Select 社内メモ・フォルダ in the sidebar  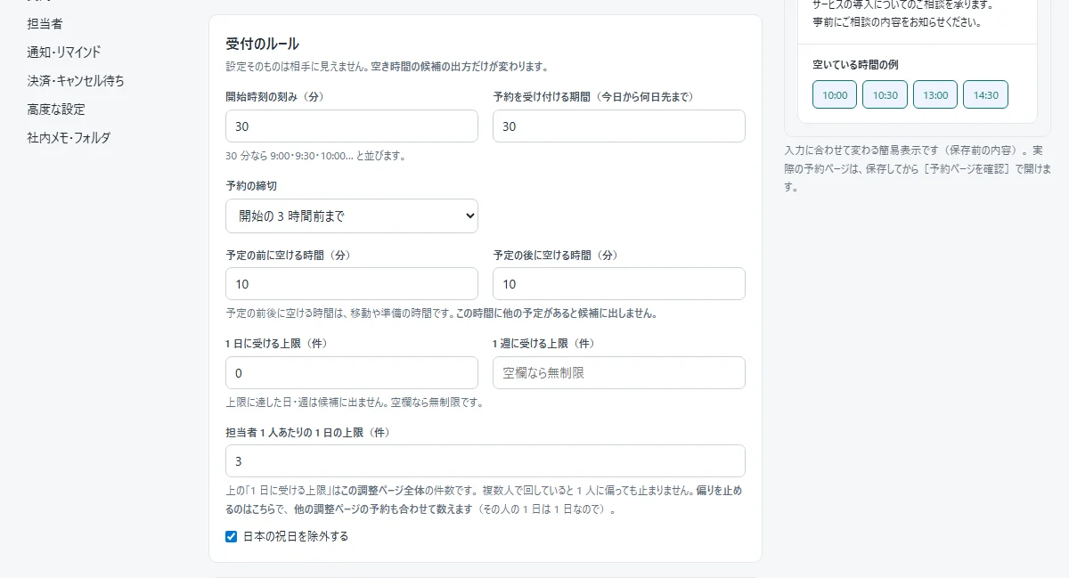coord(69,138)
